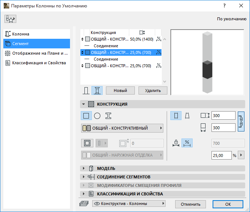Choose single-segment column mode
250x212 pixels.
(x=86, y=90)
